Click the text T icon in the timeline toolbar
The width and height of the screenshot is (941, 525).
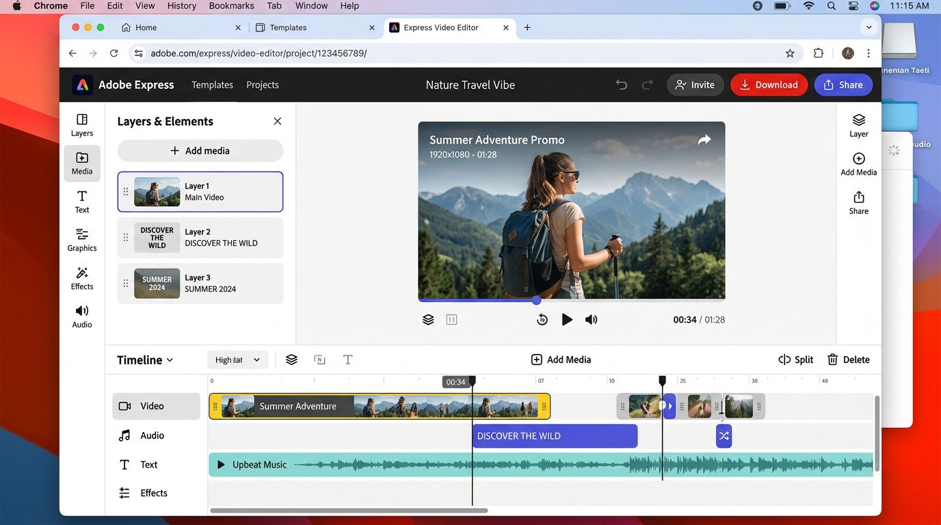pyautogui.click(x=347, y=360)
